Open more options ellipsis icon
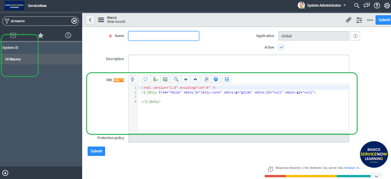This screenshot has width=391, height=179. tap(370, 20)
